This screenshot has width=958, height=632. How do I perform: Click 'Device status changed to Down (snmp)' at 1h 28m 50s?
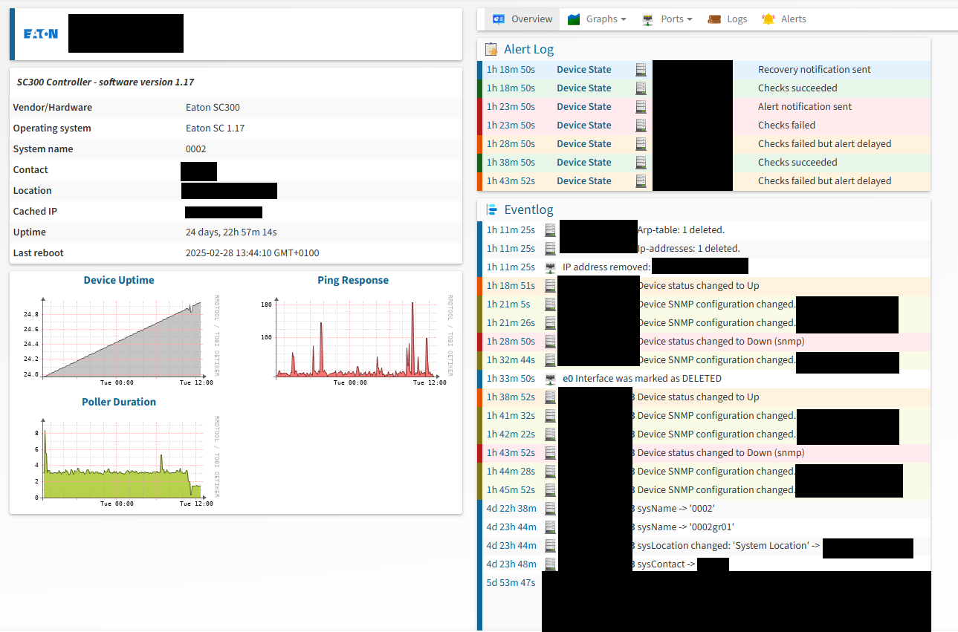click(721, 342)
